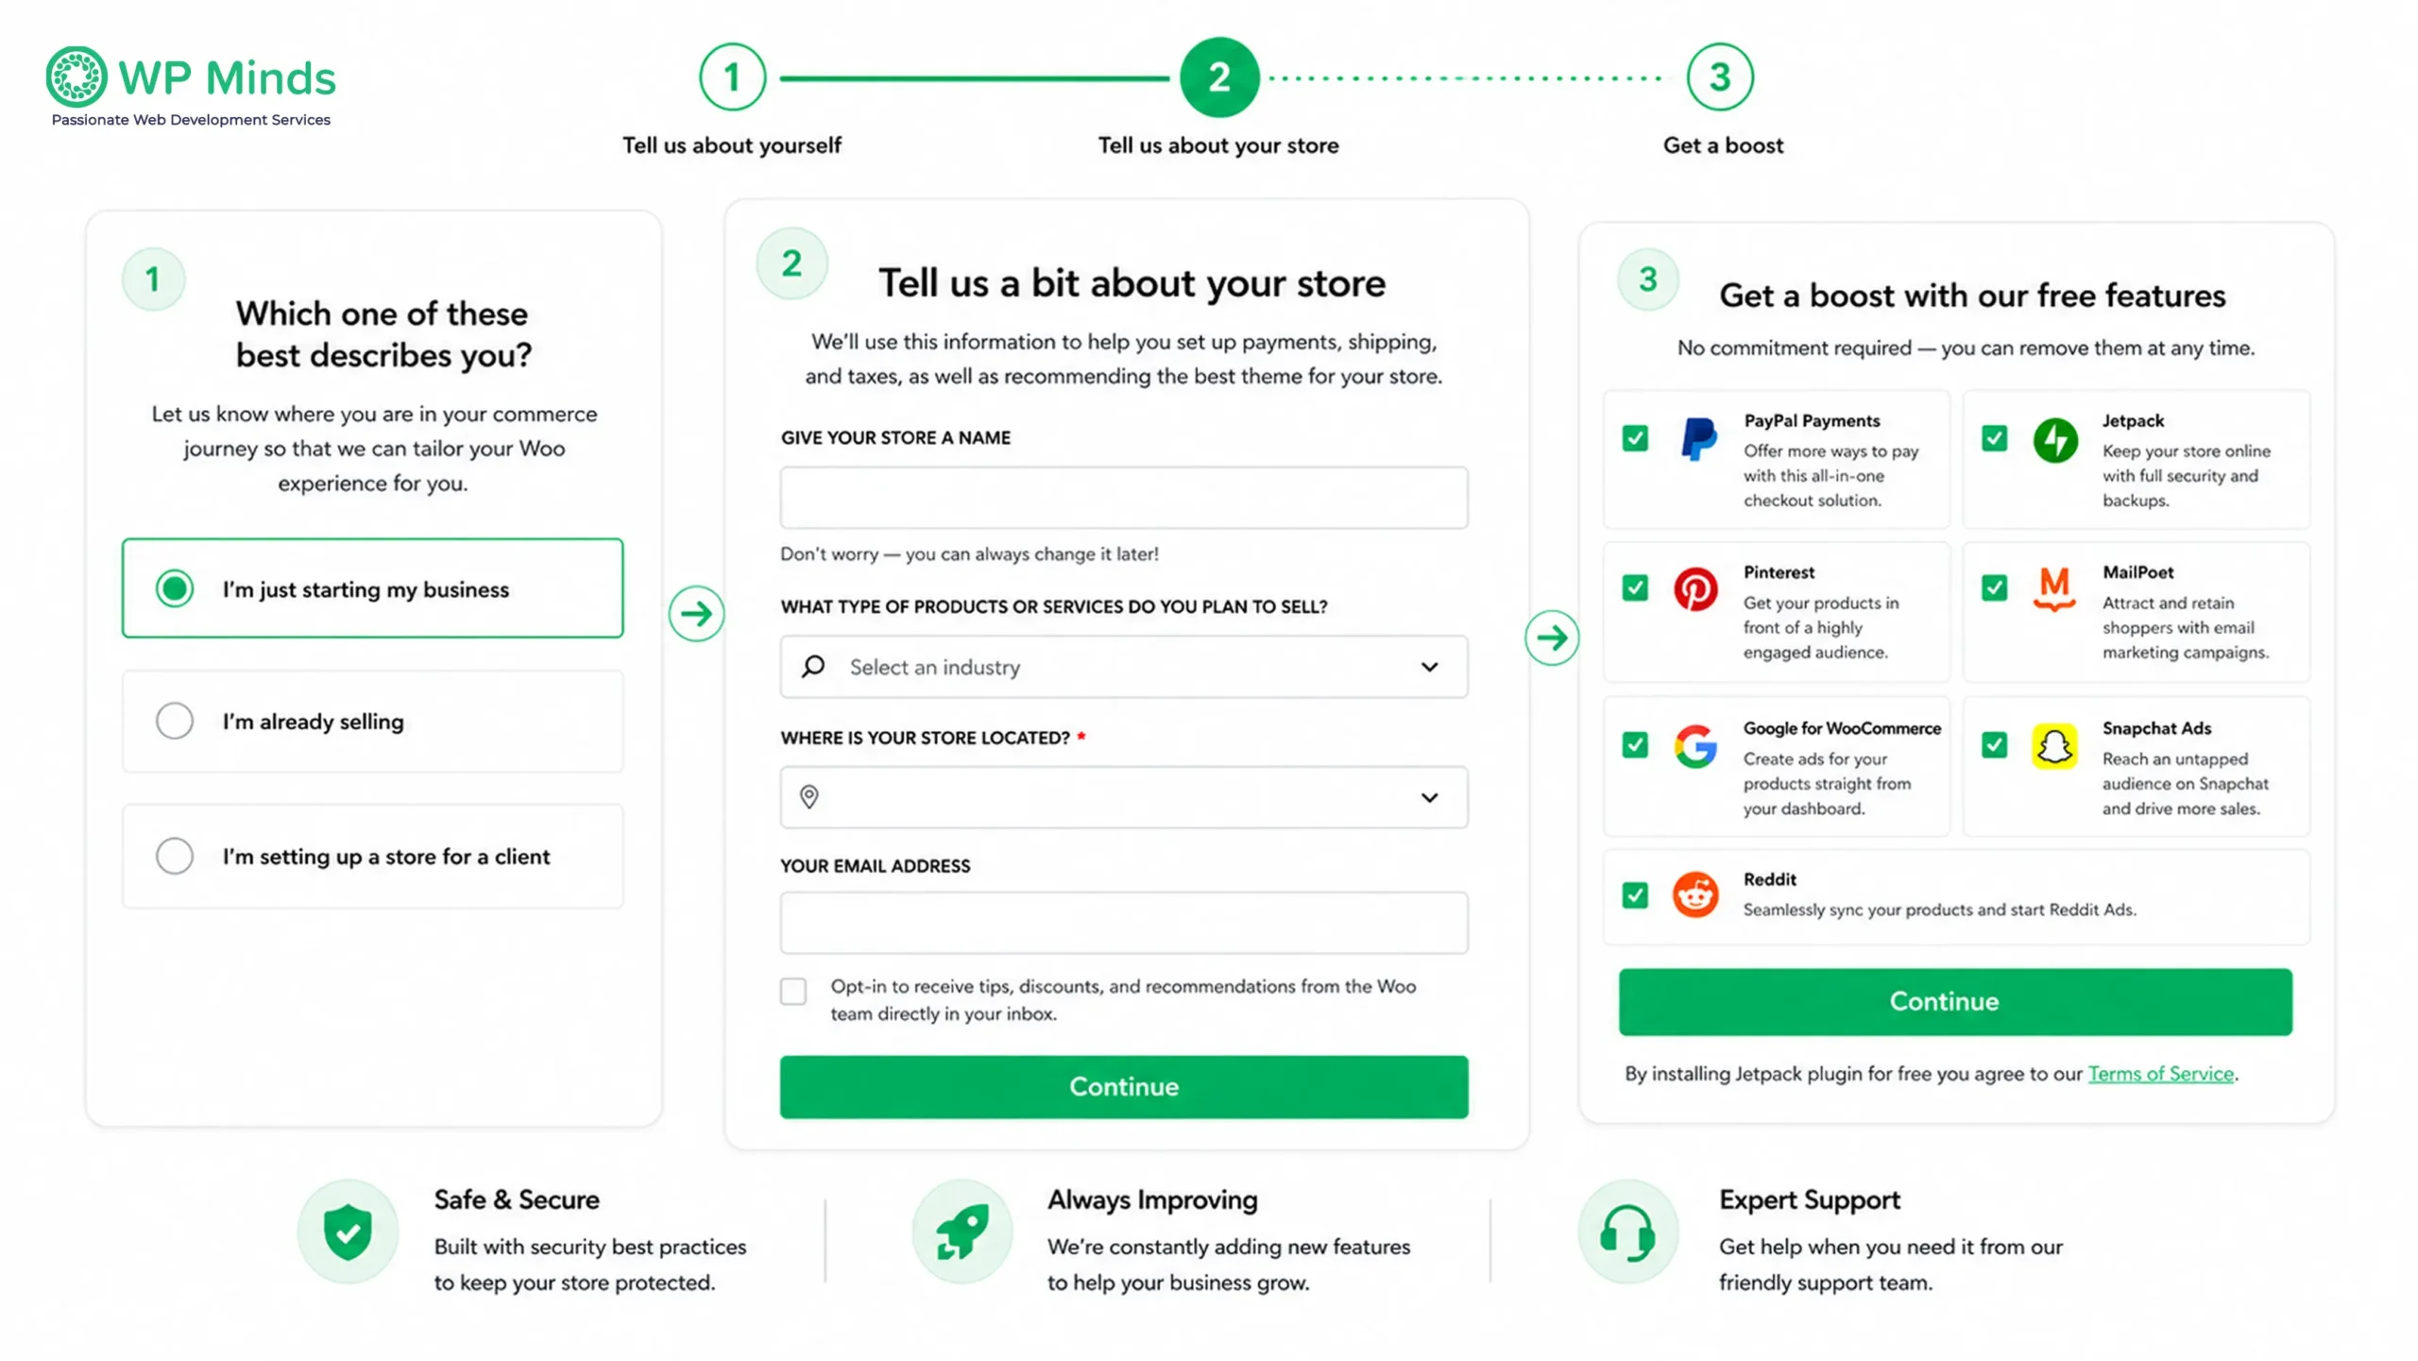
Task: Click the Always Improving rocket icon
Action: point(962,1232)
